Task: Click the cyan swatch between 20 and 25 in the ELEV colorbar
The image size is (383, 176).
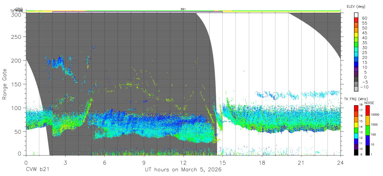Action: pyautogui.click(x=356, y=55)
